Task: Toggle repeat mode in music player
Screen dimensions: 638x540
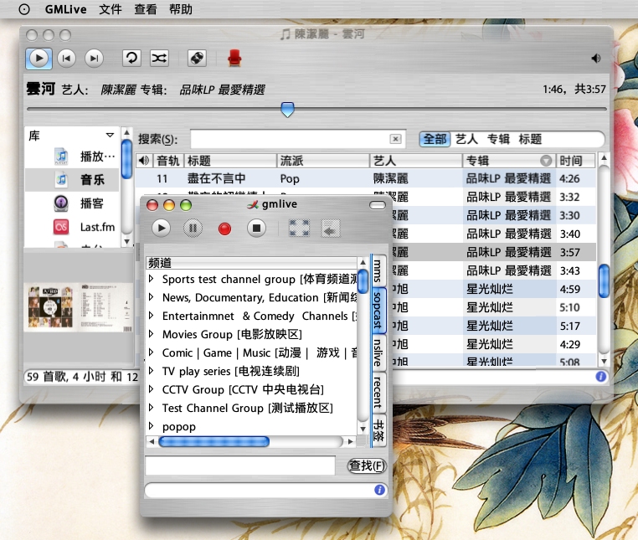Action: pos(131,59)
